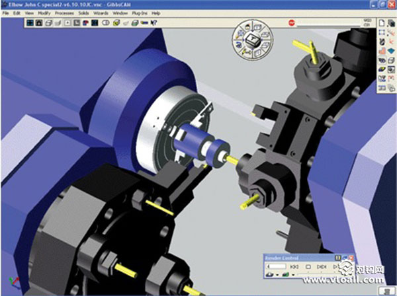The width and height of the screenshot is (397, 296).
Task: Click the red stop button in top toolbar
Action: click(292, 23)
